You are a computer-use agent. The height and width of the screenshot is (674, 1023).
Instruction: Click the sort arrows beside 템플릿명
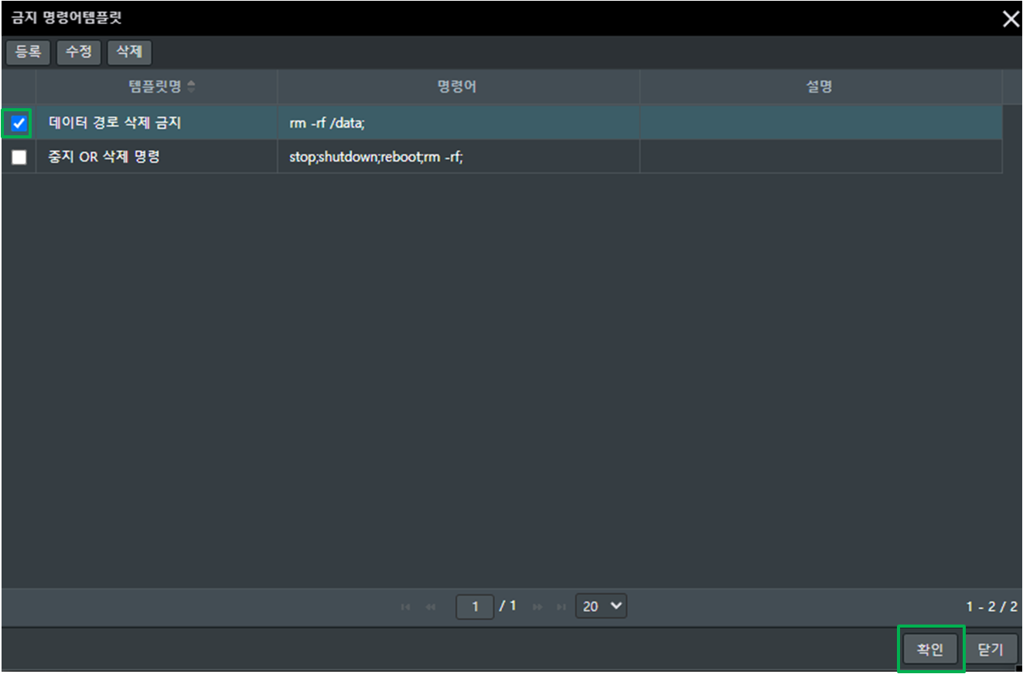[192, 87]
